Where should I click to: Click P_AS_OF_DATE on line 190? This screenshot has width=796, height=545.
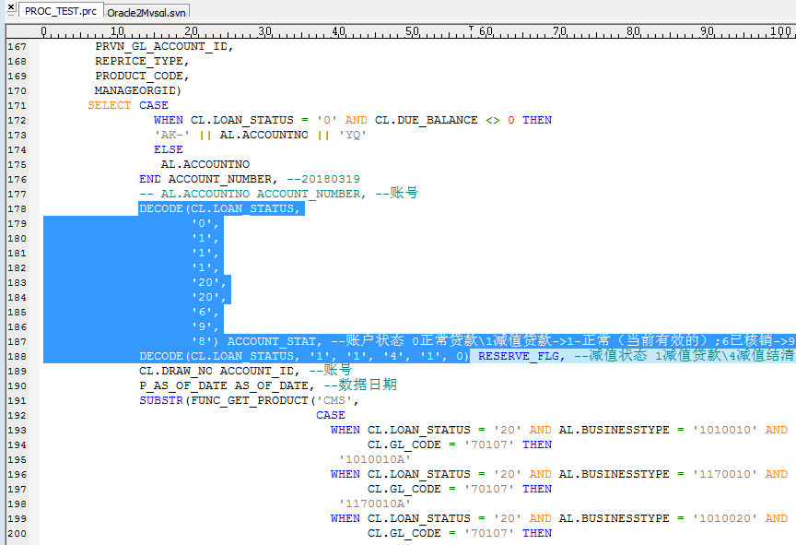[182, 386]
